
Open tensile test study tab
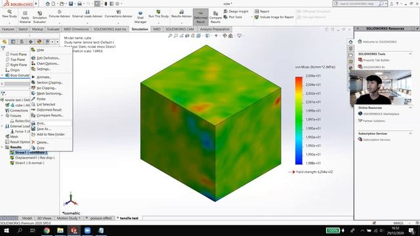coord(129,218)
